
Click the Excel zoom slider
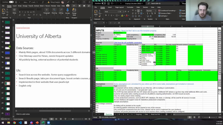pyautogui.click(x=210, y=117)
